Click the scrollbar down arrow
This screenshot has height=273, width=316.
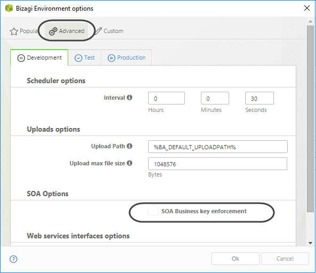310,243
